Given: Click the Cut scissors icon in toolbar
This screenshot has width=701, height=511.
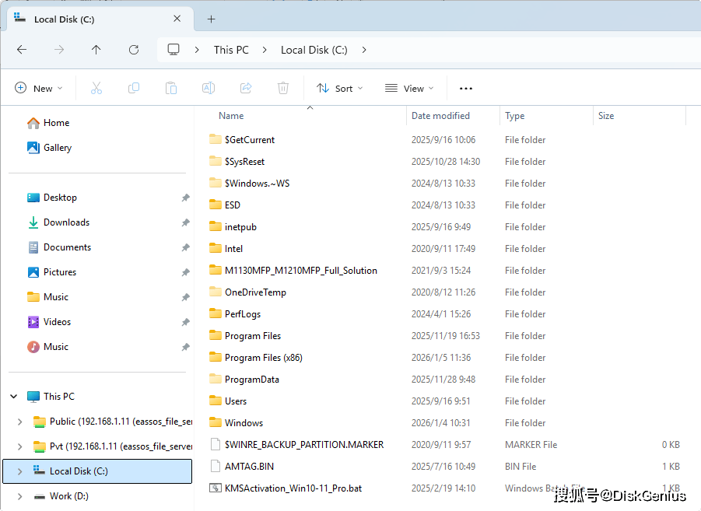Looking at the screenshot, I should coord(96,89).
